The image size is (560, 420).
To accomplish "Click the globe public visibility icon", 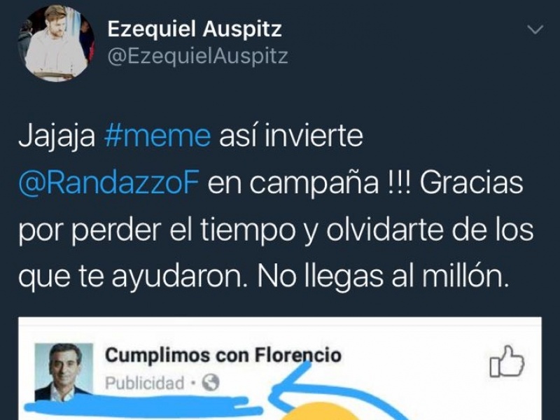I will 211,383.
